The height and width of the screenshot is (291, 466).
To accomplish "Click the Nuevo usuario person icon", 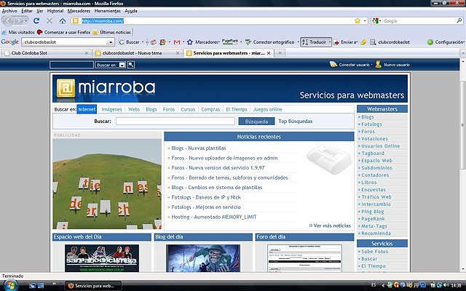I will (x=378, y=65).
